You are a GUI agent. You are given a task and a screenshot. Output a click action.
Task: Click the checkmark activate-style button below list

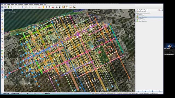pyautogui.click(x=139, y=91)
